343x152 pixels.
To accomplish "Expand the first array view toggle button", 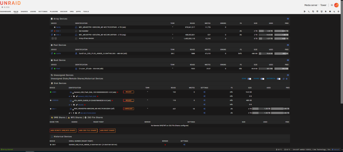I will [53, 39].
